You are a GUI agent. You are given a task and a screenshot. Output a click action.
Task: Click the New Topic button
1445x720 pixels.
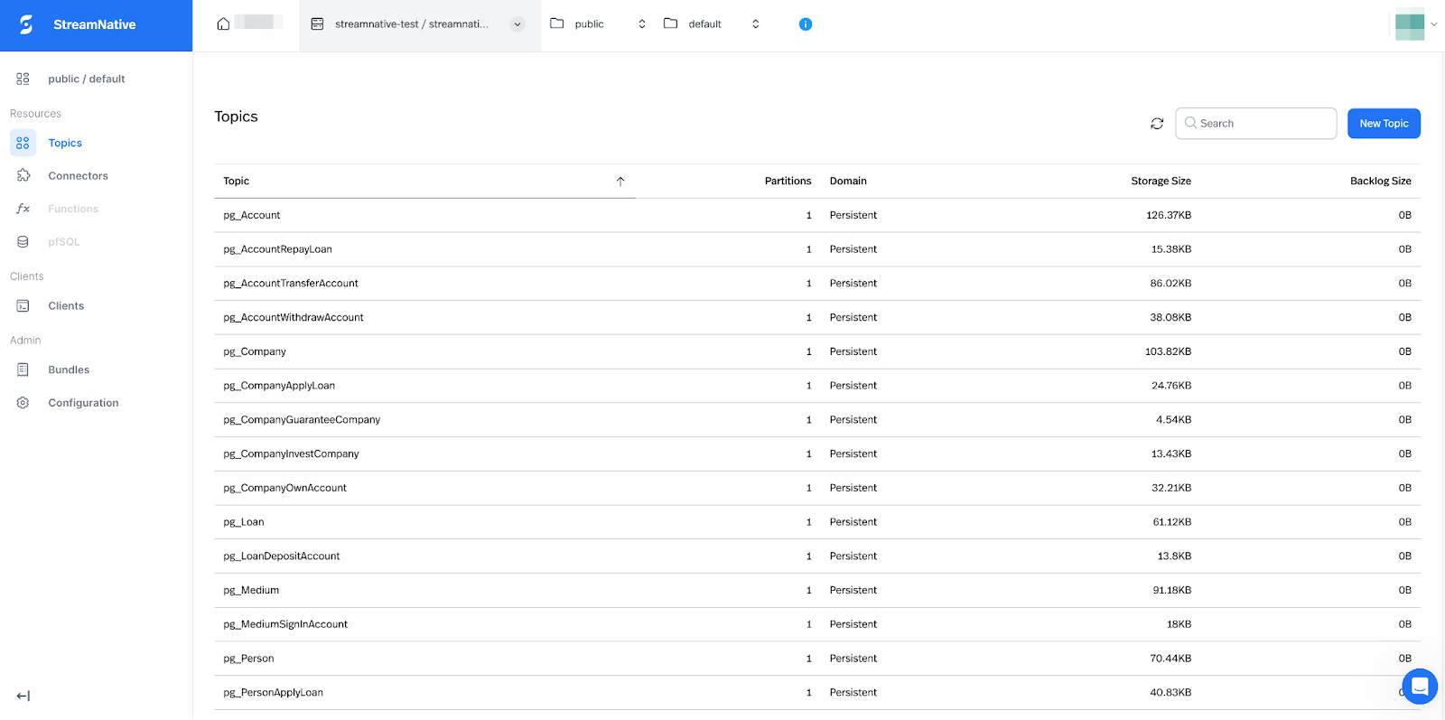click(1383, 124)
